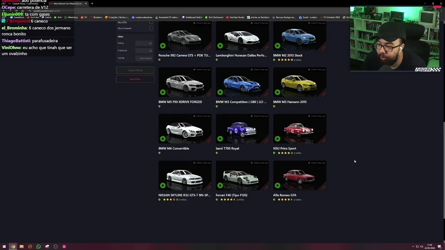Close the Most Recent Car Mods tab
The image size is (445, 250).
pyautogui.click(x=86, y=3)
